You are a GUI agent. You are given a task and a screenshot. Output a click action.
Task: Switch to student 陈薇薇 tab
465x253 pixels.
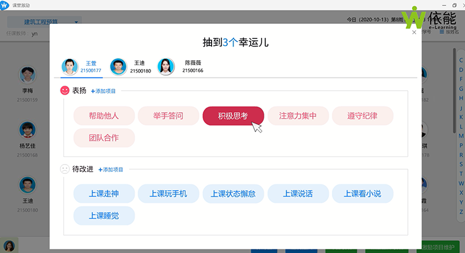[167, 66]
